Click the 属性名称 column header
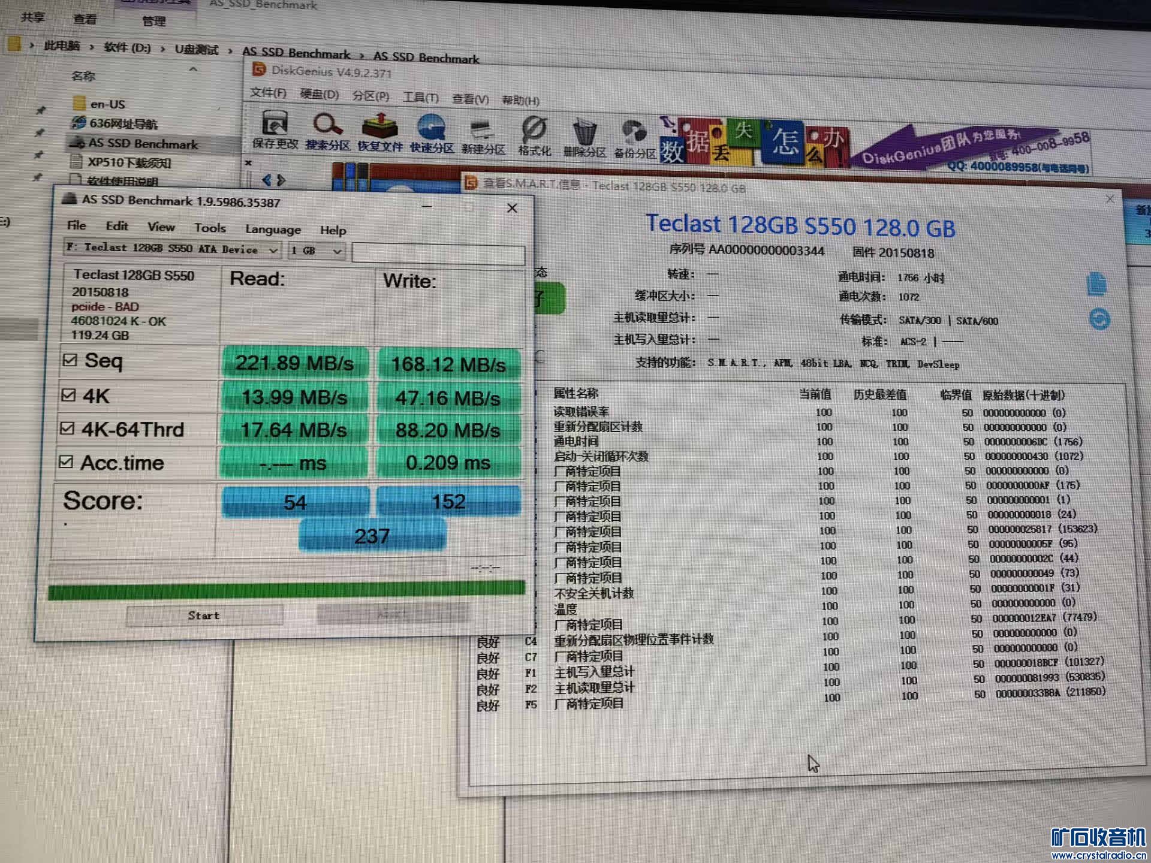Viewport: 1151px width, 863px height. (575, 393)
